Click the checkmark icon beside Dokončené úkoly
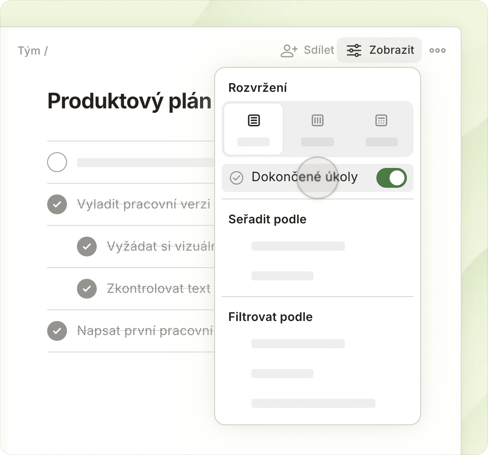This screenshot has width=488, height=455. (x=237, y=178)
